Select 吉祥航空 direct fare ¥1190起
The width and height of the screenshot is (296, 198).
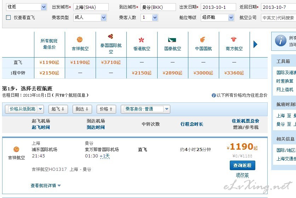(80, 62)
